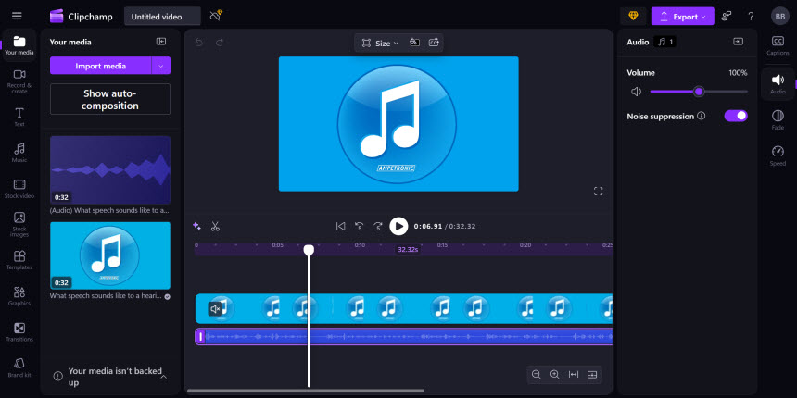The image size is (797, 398).
Task: Open the BB account avatar
Action: (x=779, y=17)
